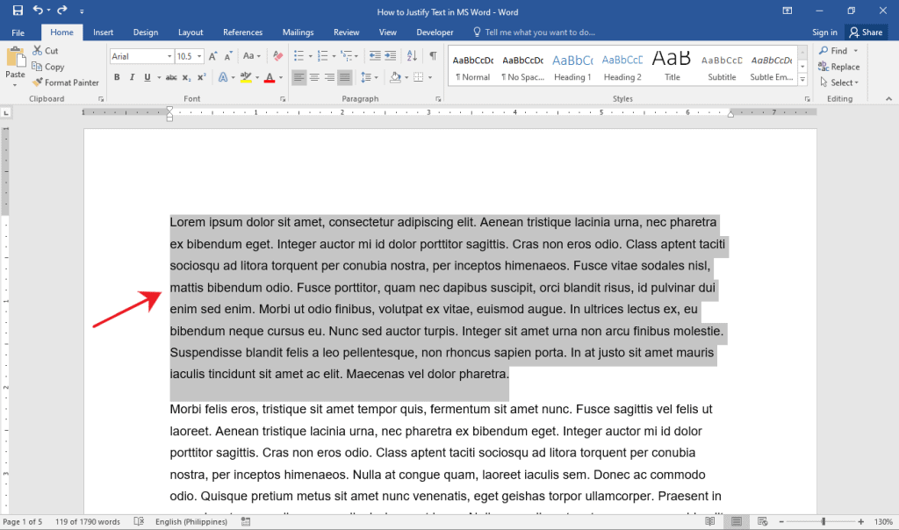Open the Font name dropdown
The height and width of the screenshot is (530, 899).
point(169,55)
